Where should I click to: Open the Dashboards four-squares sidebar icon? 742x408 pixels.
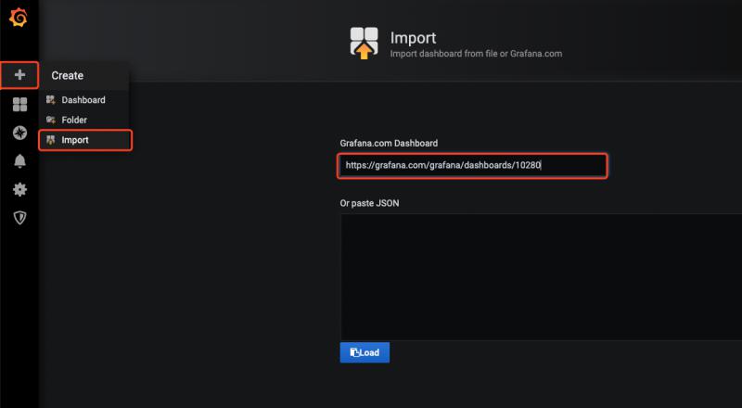(19, 105)
